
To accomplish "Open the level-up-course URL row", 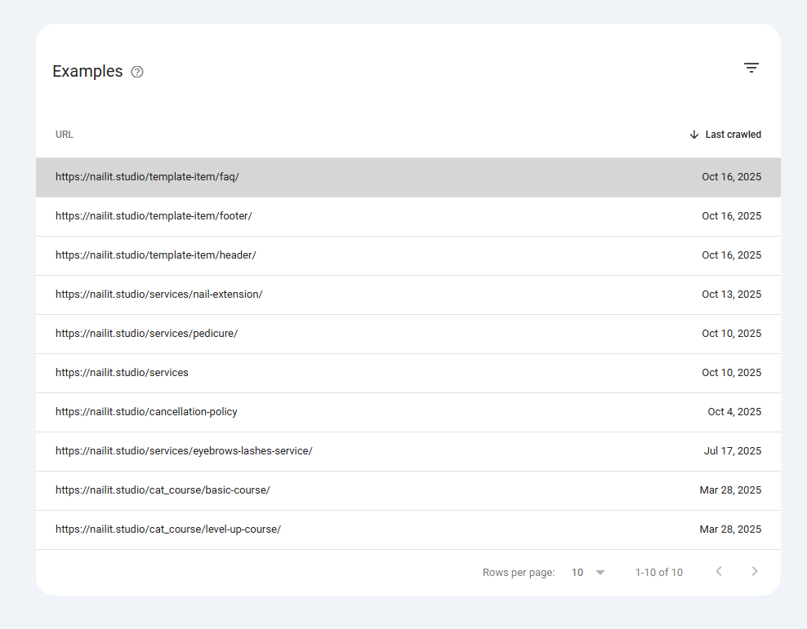I will 167,529.
